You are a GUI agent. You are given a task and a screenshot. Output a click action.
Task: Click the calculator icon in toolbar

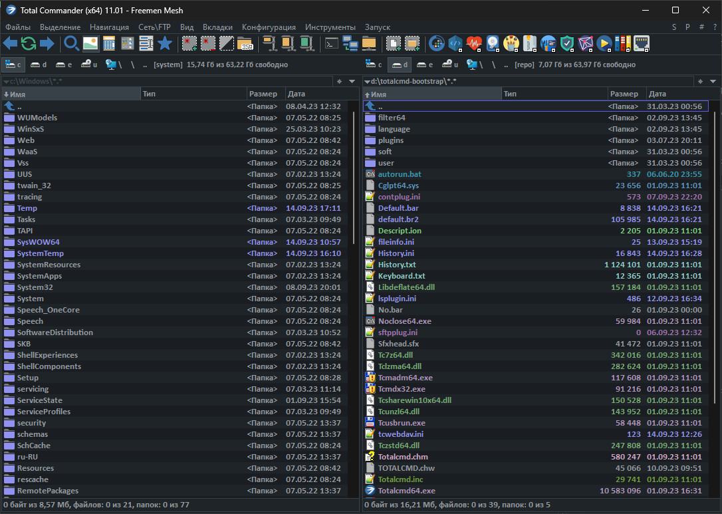108,44
